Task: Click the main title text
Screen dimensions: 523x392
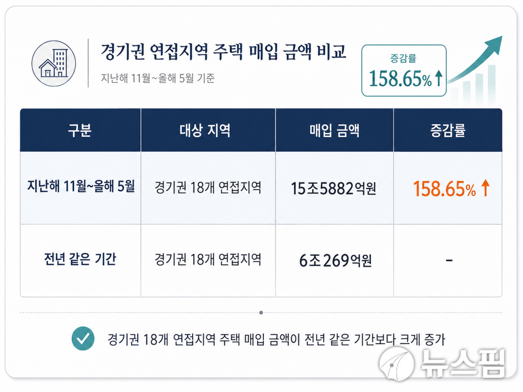Action: click(224, 52)
